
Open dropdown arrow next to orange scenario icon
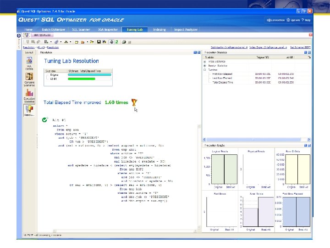click(88, 42)
